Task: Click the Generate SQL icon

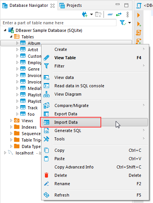Action: click(46, 131)
